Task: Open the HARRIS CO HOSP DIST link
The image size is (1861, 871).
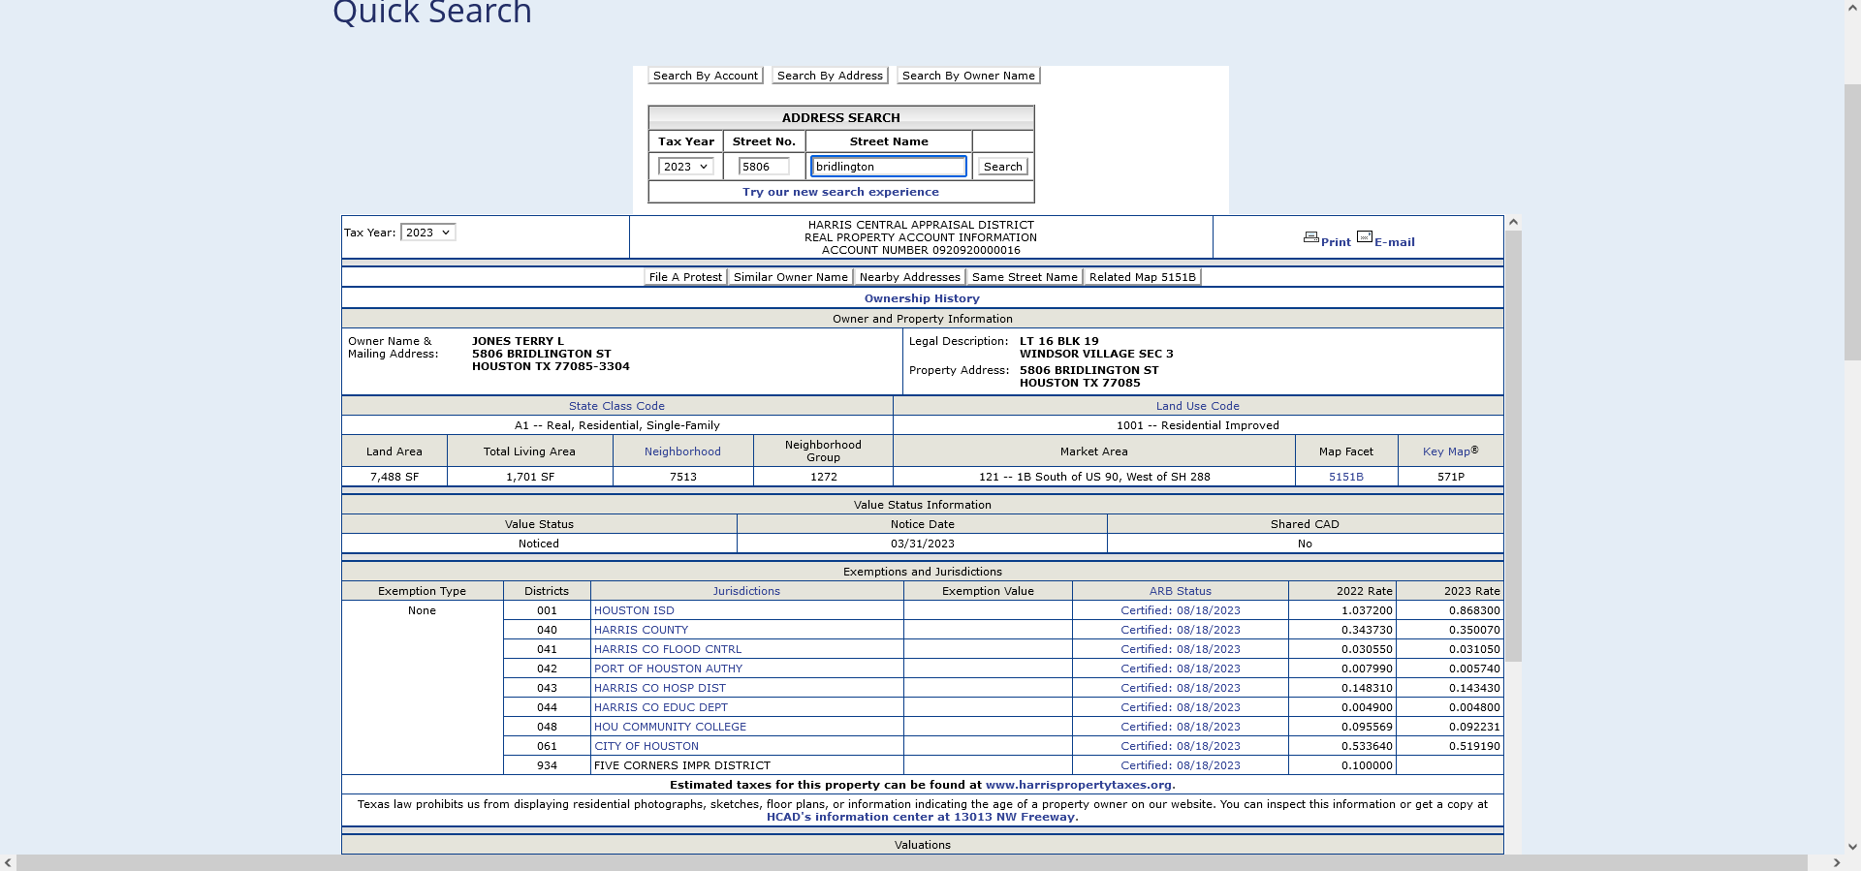Action: coord(659,688)
